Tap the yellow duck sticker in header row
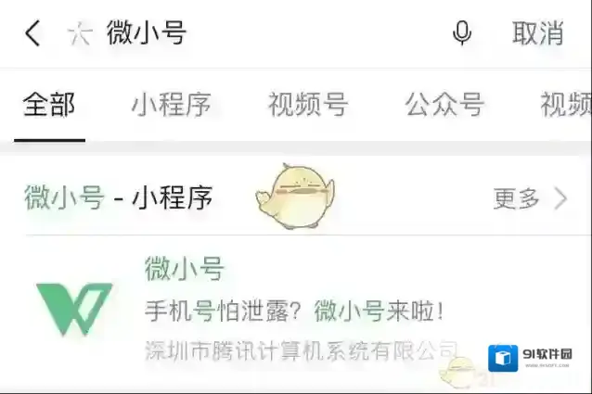Screen dimensions: 592x394 [295, 197]
